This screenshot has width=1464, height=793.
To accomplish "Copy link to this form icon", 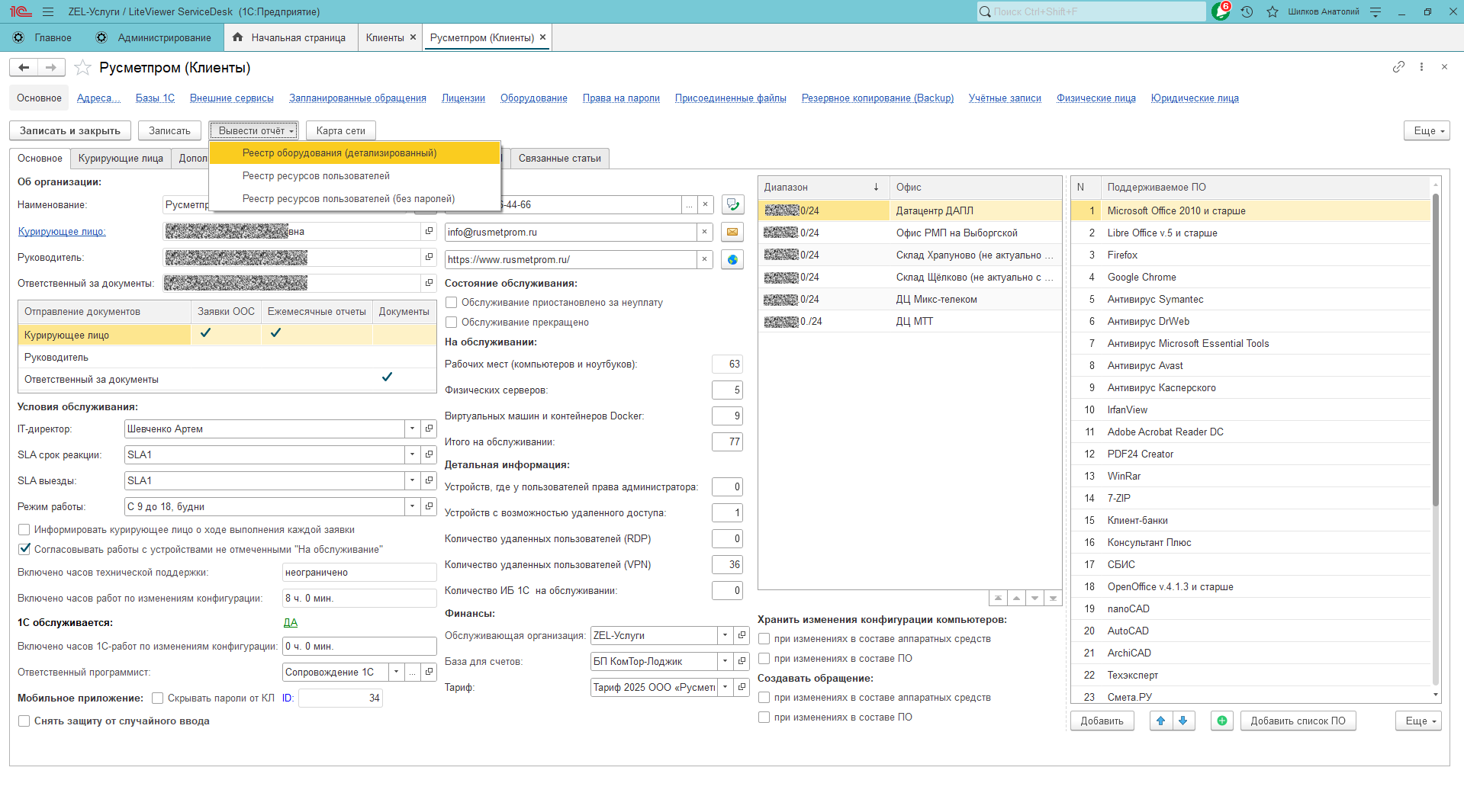I will pyautogui.click(x=1398, y=67).
